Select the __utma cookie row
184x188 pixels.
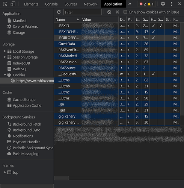point(117,80)
